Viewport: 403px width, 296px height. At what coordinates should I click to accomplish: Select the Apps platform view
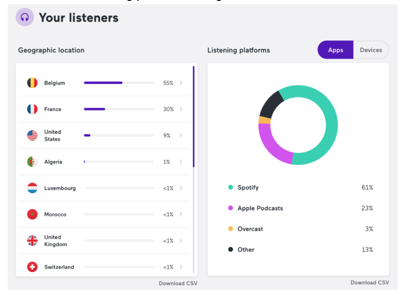point(335,50)
